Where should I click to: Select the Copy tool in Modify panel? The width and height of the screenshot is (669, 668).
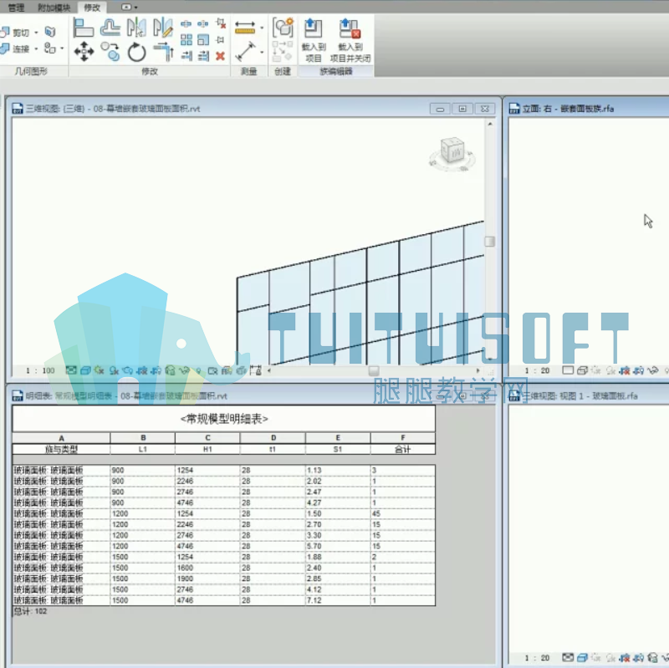click(x=110, y=52)
